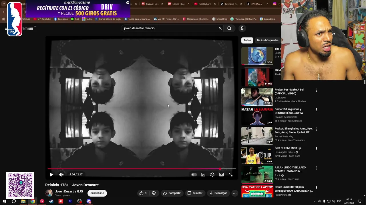This screenshot has height=205, width=366.
Task: Open 'Project Pat - Make A Sell' title
Action: [289, 92]
